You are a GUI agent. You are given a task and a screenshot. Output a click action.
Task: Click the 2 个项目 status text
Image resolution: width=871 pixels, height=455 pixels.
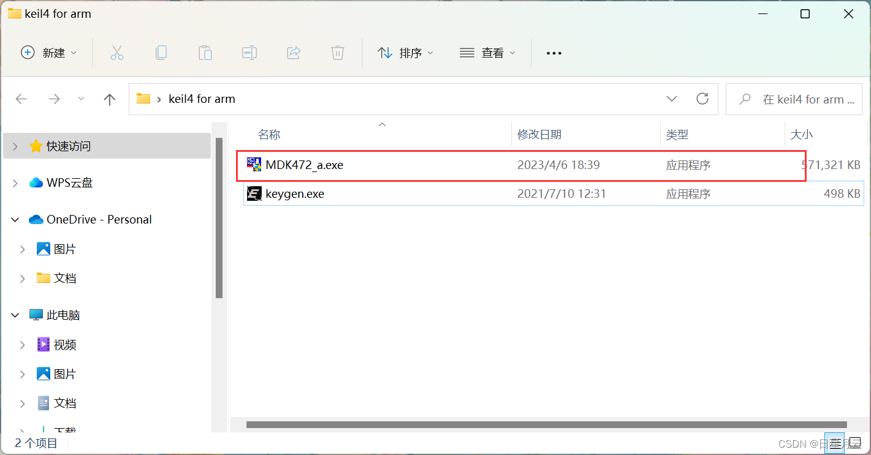36,443
